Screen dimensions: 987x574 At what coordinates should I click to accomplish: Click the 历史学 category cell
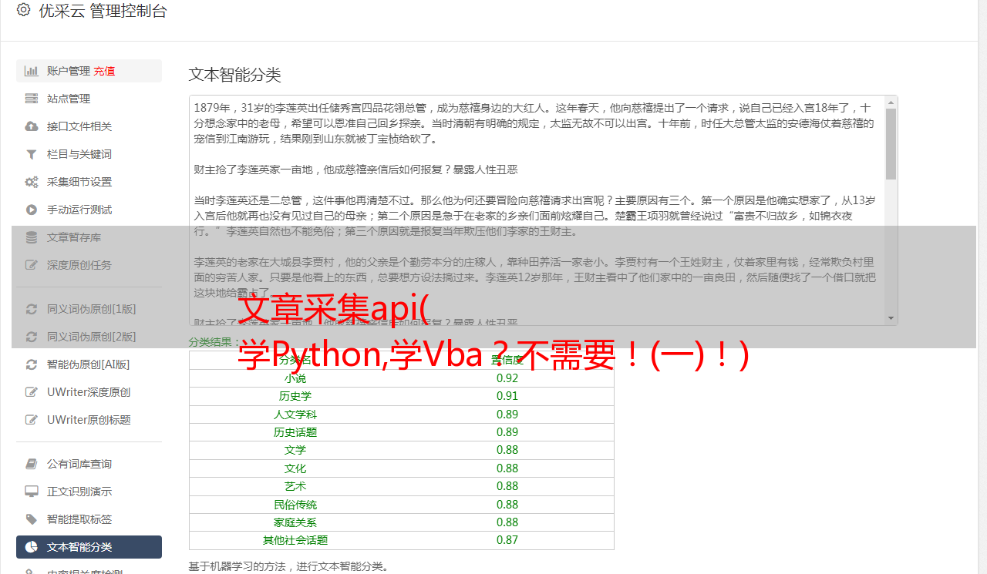point(295,396)
